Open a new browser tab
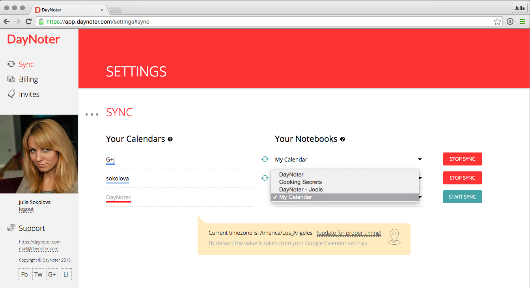The image size is (530, 288). pyautogui.click(x=115, y=10)
